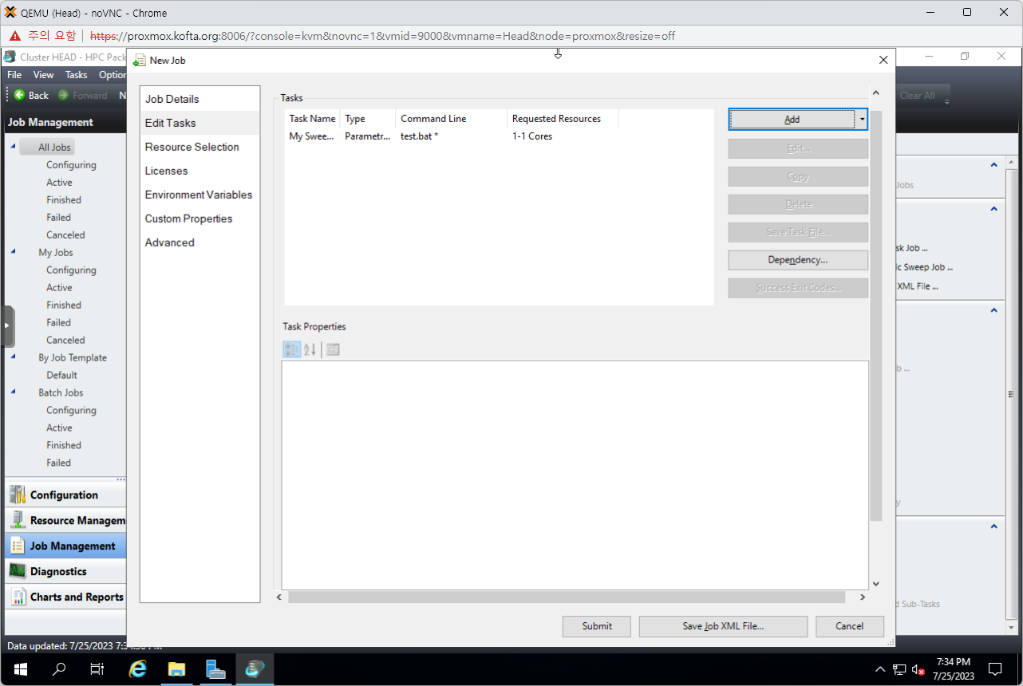1023x686 pixels.
Task: Click the Categorized view icon in Task Properties
Action: coord(291,349)
